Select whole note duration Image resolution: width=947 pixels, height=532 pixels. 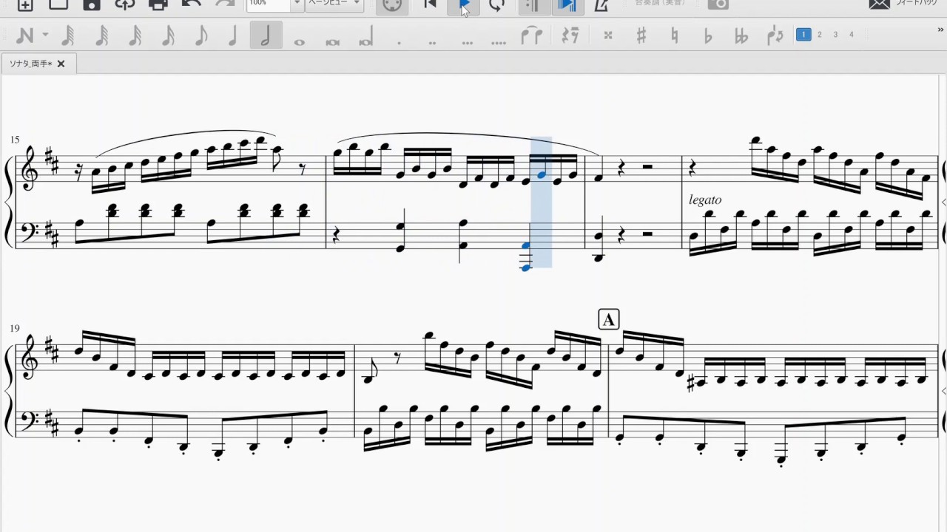pos(299,41)
